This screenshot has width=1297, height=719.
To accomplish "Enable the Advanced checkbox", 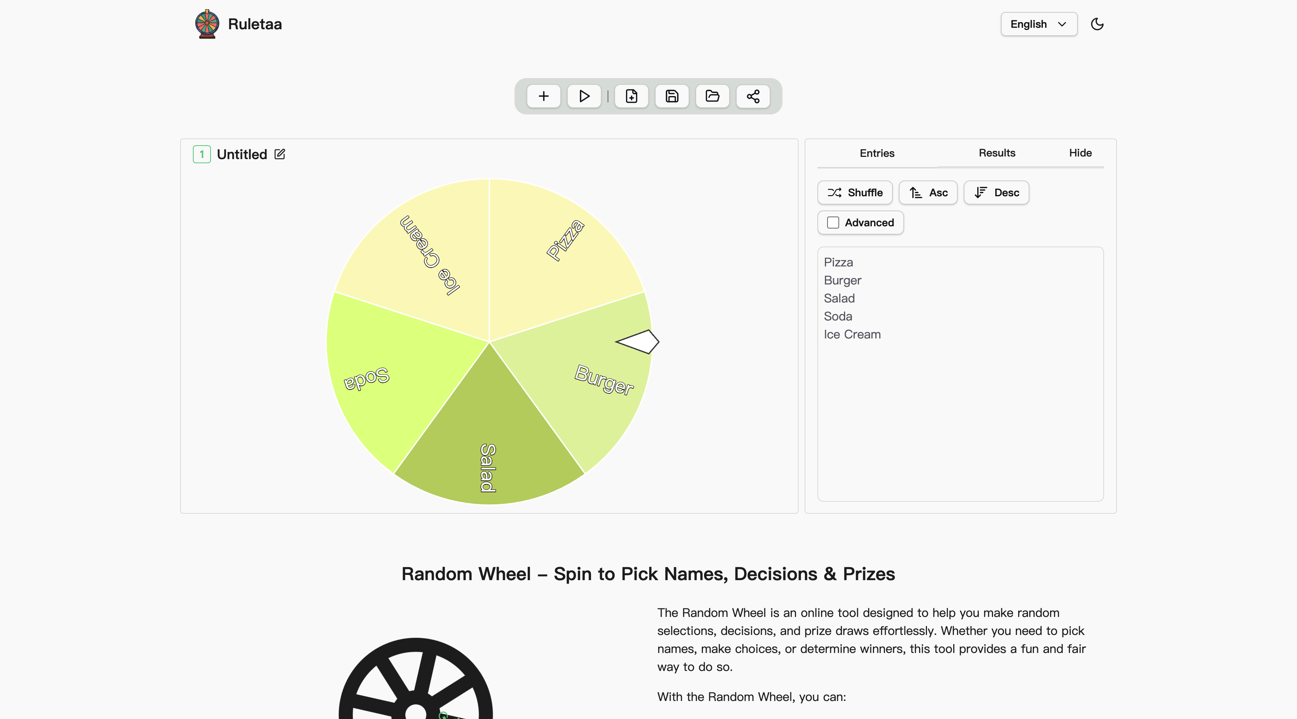I will (833, 223).
